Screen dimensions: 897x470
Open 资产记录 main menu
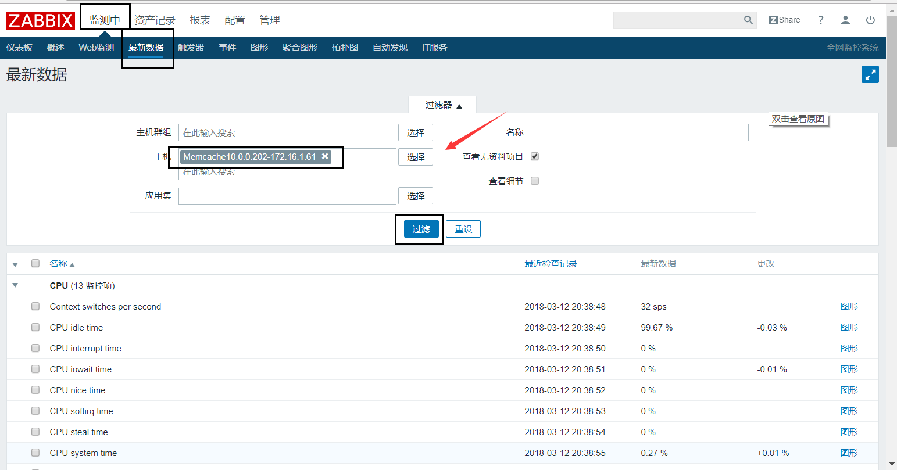pos(155,20)
